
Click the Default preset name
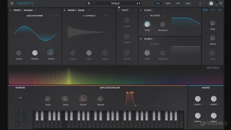pos(115,3)
